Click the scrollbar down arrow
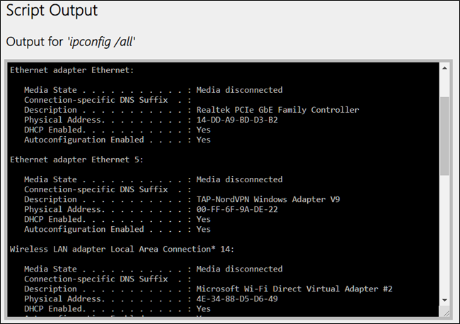The image size is (460, 324). [x=444, y=299]
